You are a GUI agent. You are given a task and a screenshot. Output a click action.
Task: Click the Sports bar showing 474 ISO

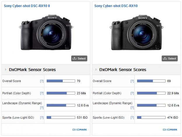click(151, 117)
